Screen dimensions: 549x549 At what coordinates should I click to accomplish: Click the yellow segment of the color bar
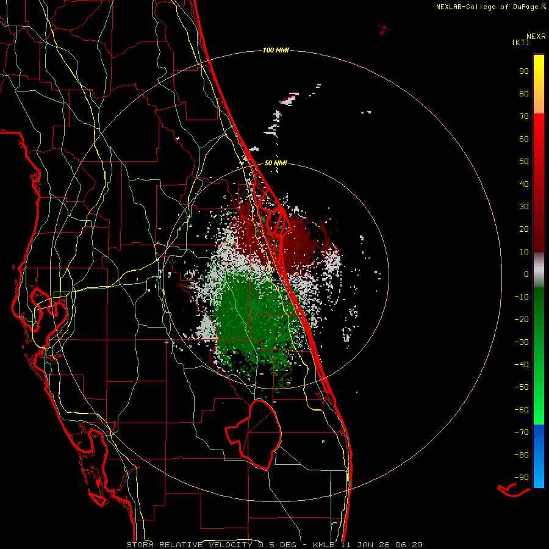pos(539,84)
